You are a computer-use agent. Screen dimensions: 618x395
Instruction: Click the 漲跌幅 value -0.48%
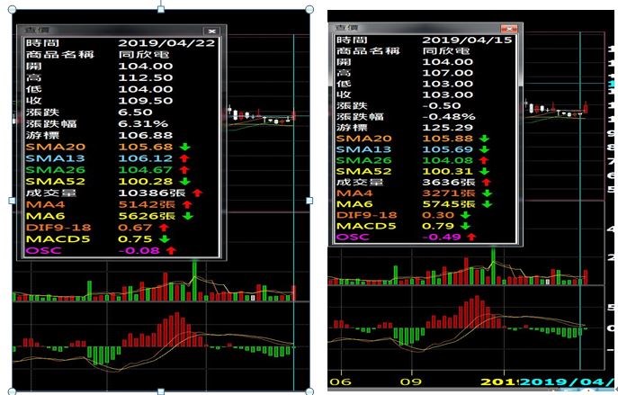[449, 117]
